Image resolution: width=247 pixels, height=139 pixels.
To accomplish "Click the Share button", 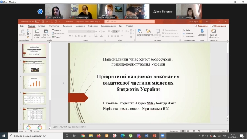I will coord(202,26).
